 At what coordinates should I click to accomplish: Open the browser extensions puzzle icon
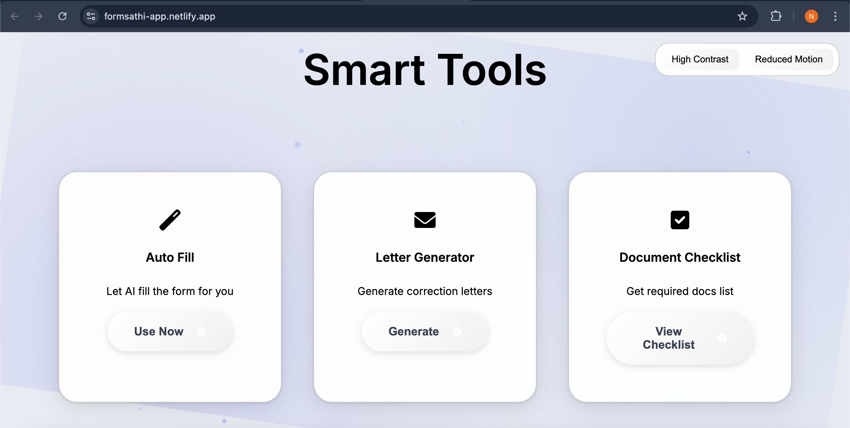776,16
